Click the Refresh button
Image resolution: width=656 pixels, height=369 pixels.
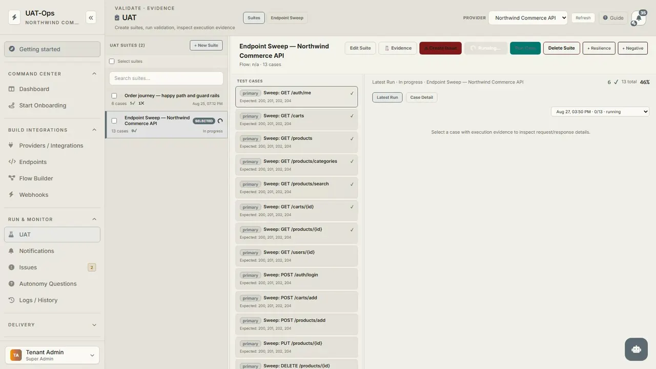click(583, 18)
